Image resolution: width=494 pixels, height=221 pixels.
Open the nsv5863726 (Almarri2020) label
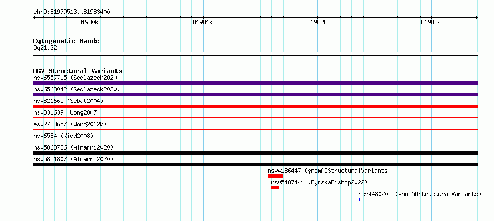click(x=73, y=147)
